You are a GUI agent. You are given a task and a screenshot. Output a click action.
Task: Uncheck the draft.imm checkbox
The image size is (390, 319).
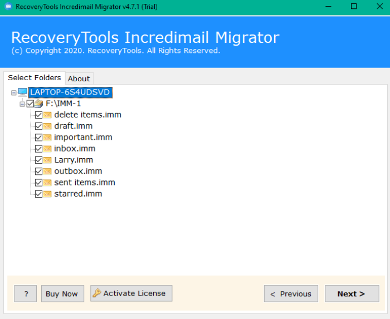[x=38, y=126]
